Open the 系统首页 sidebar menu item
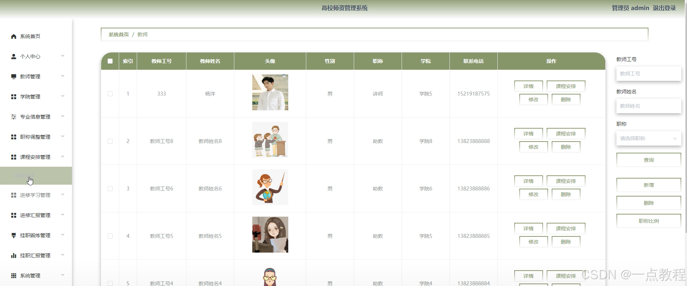 36,36
